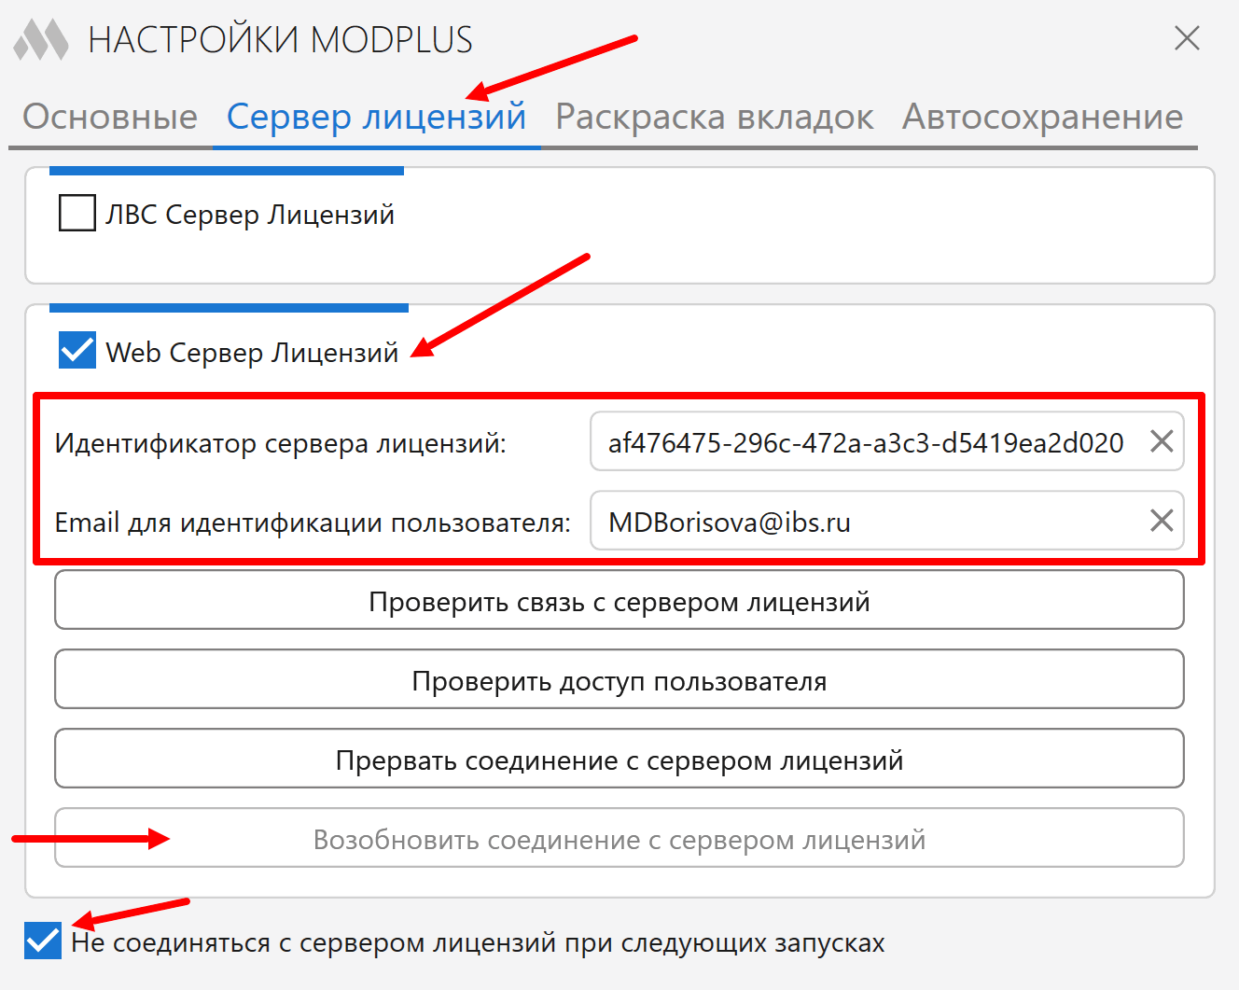Click the ModPlus logo icon
Image resolution: width=1239 pixels, height=990 pixels.
click(x=42, y=40)
